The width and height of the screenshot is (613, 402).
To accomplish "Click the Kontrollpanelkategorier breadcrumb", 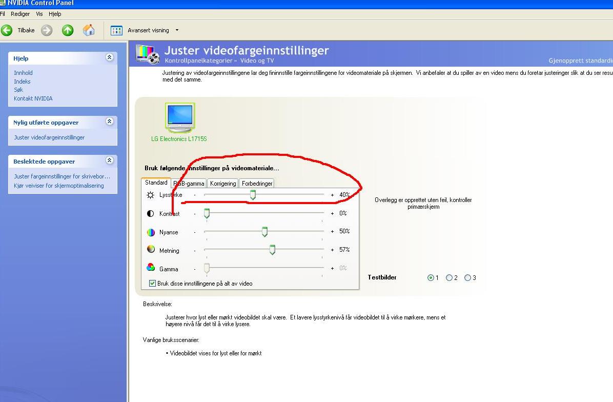I will [x=198, y=61].
